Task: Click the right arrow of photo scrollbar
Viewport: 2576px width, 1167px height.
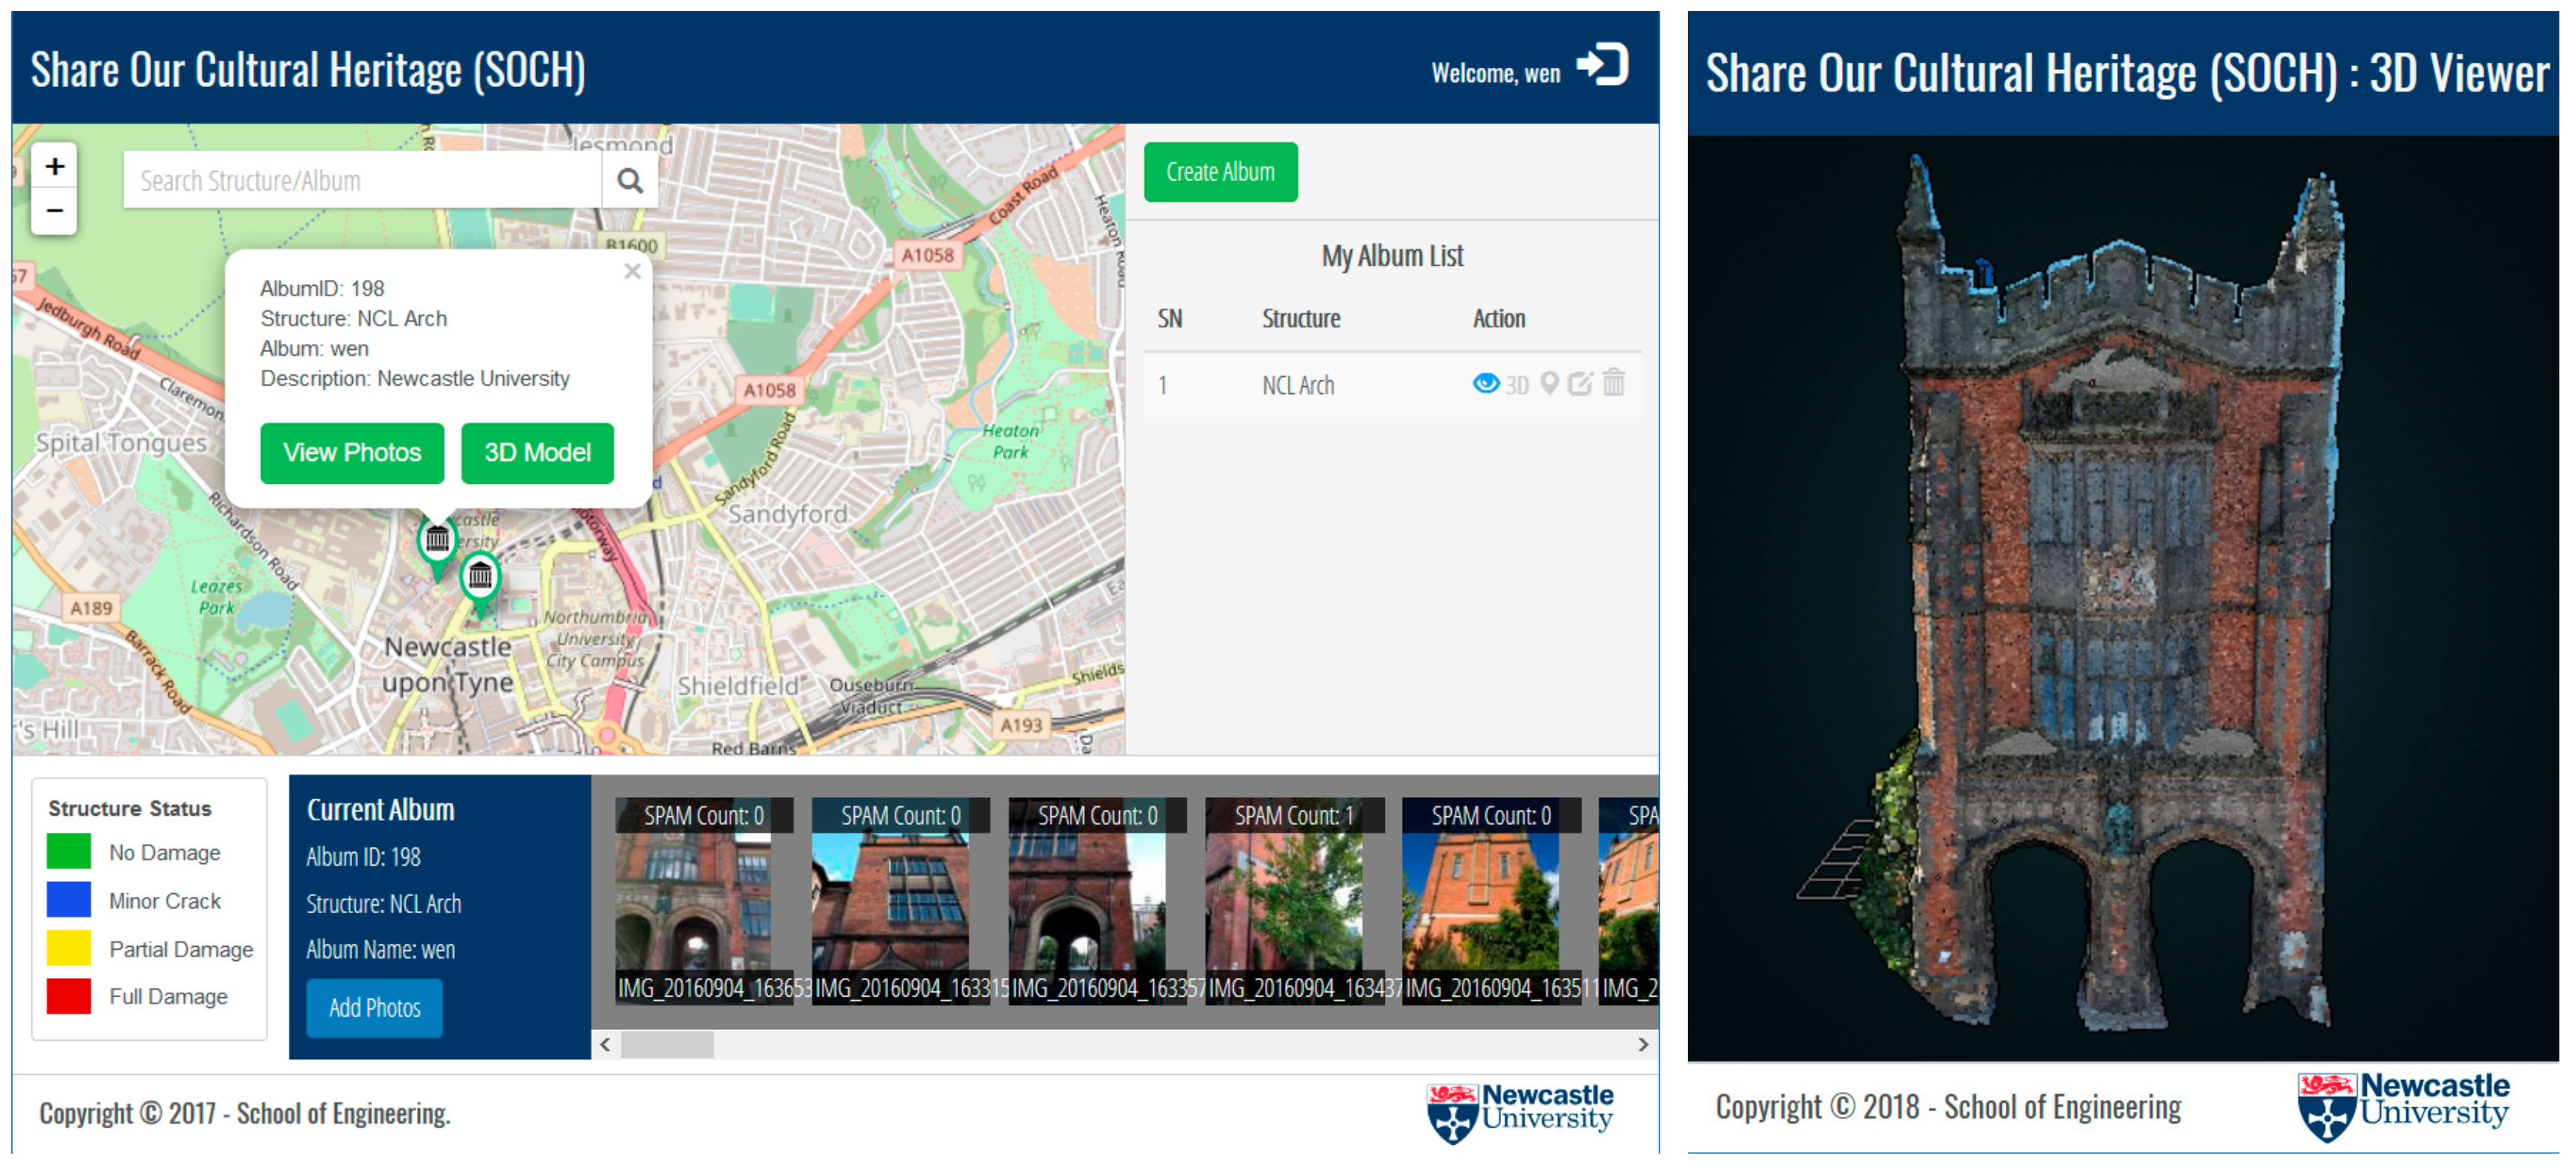Action: 1643,1045
